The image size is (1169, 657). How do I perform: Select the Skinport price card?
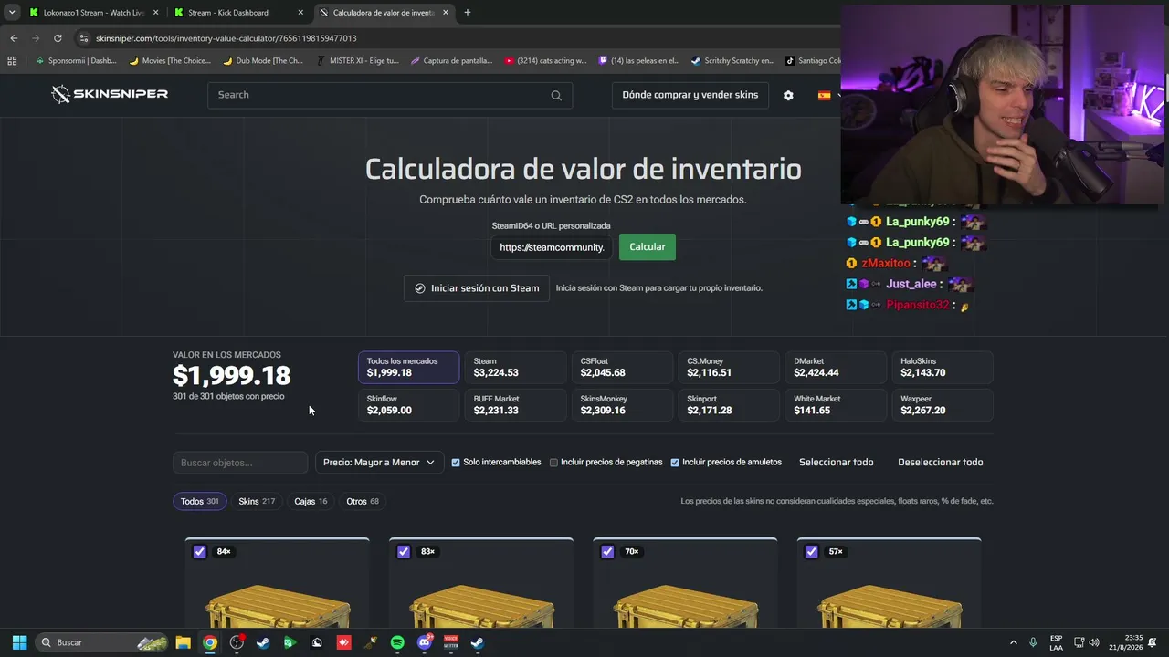pos(729,405)
